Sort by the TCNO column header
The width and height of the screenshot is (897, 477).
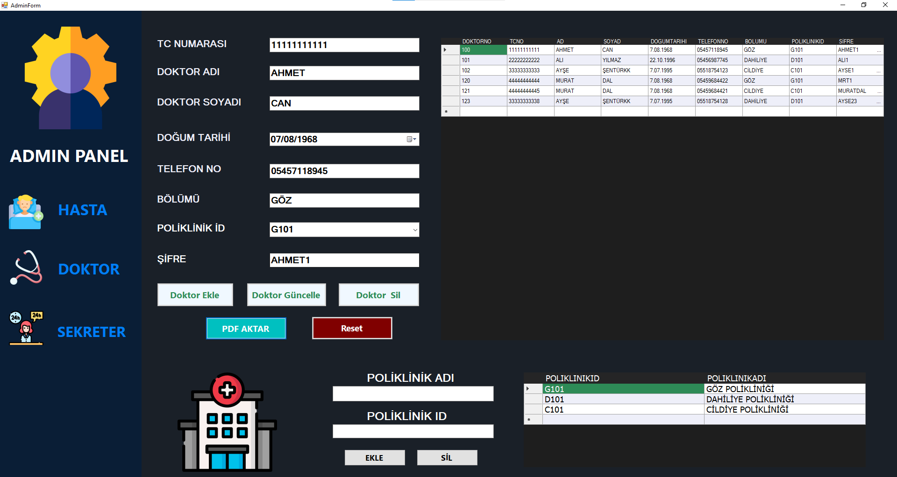point(531,42)
